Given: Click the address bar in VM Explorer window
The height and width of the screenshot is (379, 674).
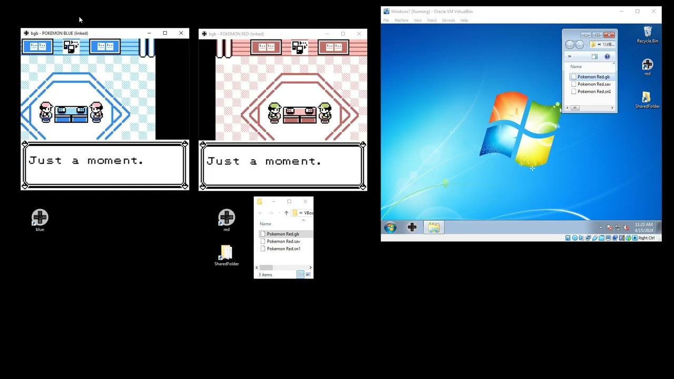Looking at the screenshot, I should click(602, 45).
